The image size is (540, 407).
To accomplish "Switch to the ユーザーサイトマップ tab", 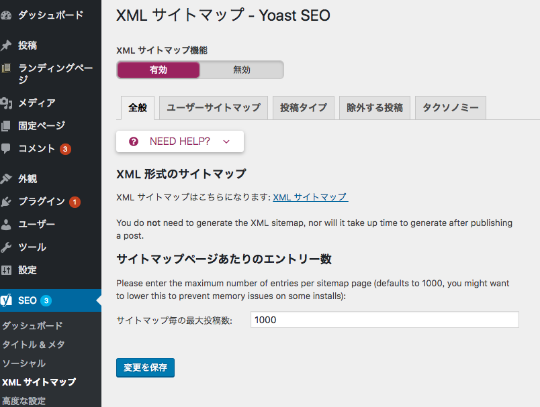I will point(214,108).
